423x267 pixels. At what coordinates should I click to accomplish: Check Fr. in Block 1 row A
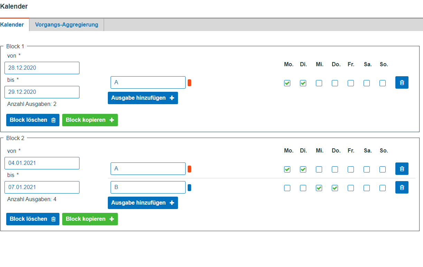click(351, 83)
